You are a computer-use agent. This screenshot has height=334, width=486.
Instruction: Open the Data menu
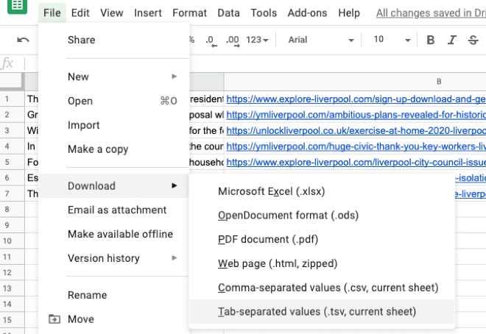coord(228,13)
